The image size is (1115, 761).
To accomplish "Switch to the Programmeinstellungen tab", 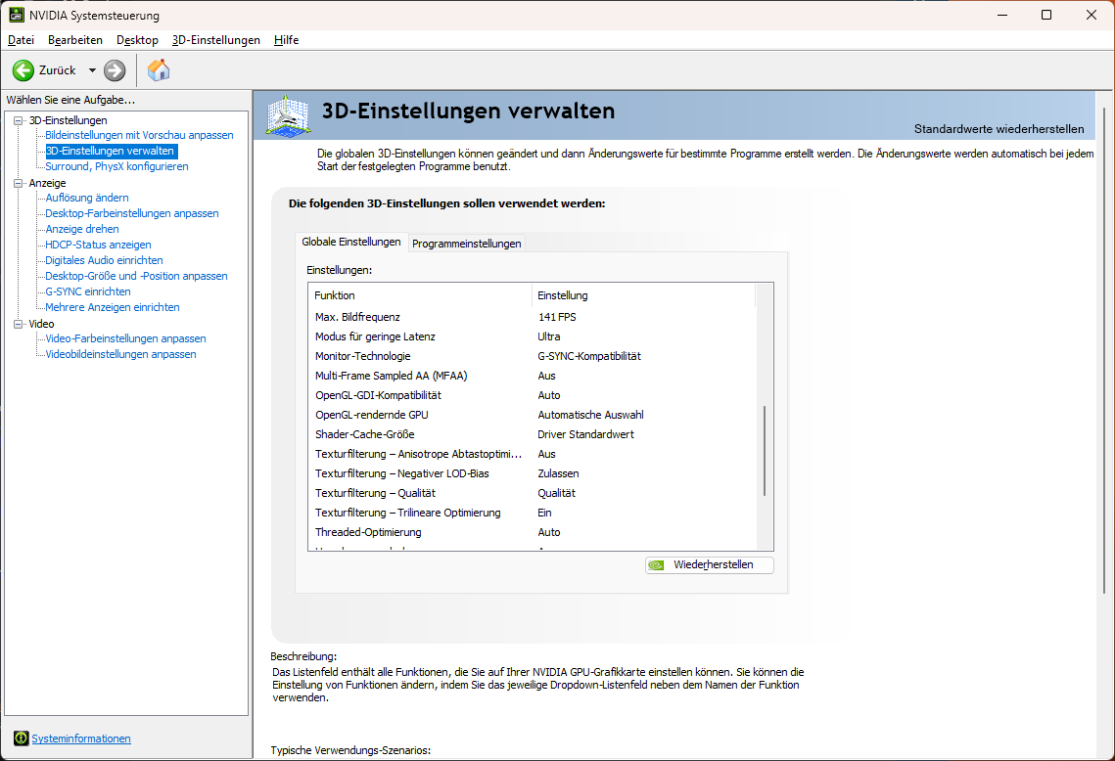I will pos(467,243).
